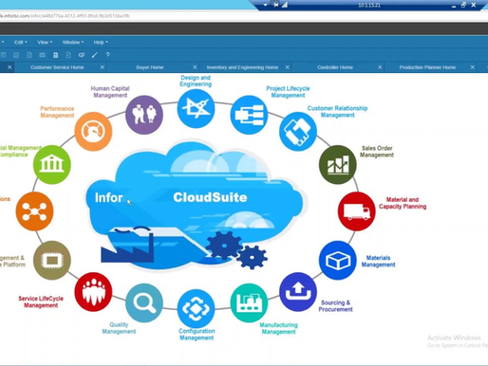This screenshot has width=488, height=366.
Task: Click the CloudSuite title in the cloud
Action: (210, 197)
